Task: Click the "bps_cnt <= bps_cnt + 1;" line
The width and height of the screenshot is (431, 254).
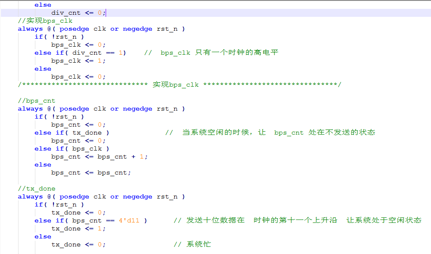Action: click(99, 157)
